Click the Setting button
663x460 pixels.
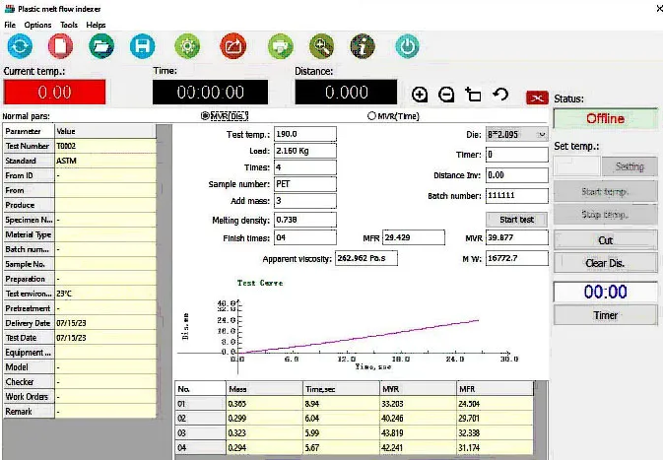pyautogui.click(x=630, y=166)
